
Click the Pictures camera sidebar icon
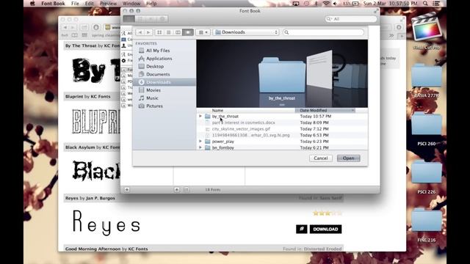click(x=142, y=106)
